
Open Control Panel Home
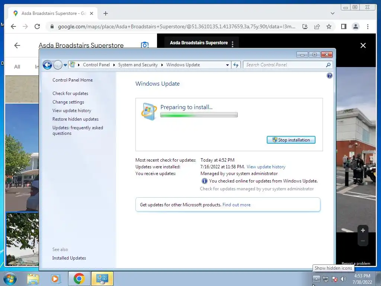(x=73, y=80)
